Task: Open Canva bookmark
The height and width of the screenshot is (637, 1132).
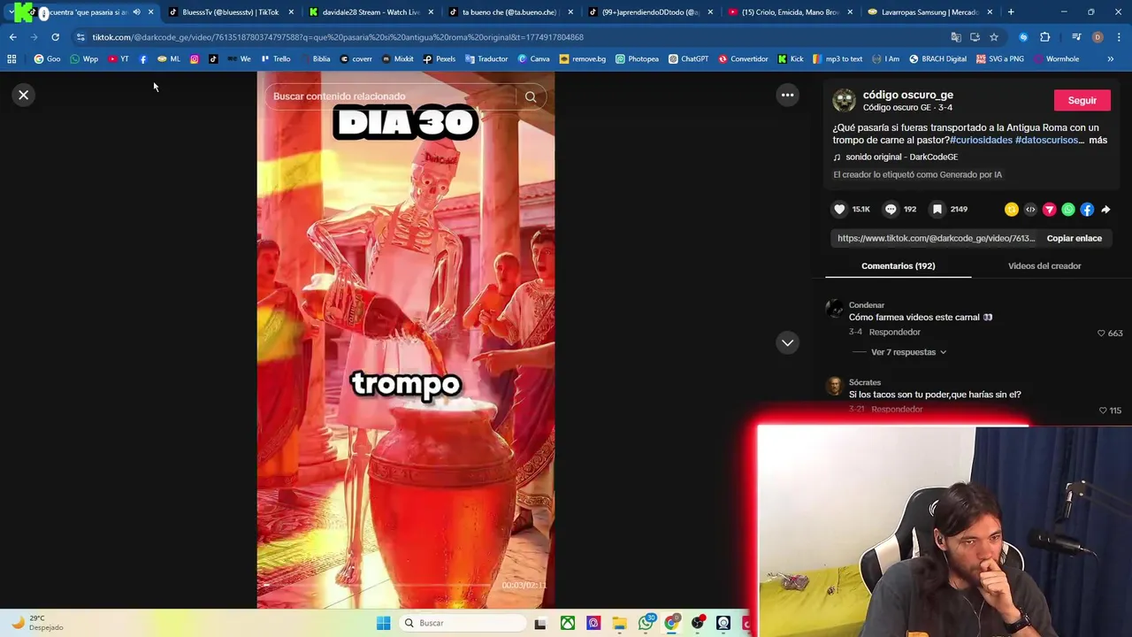Action: click(x=533, y=59)
